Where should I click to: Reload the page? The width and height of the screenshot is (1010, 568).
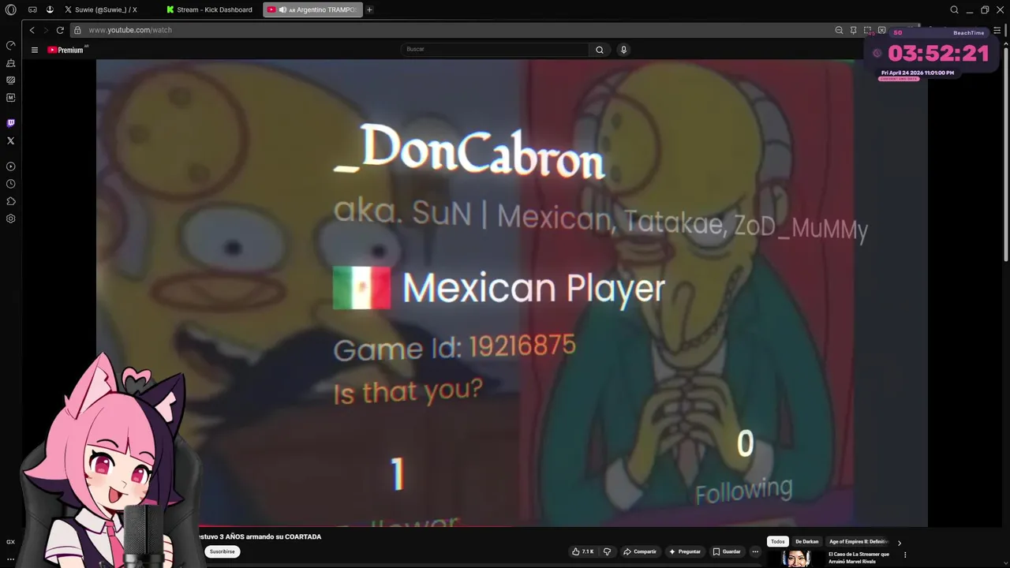tap(60, 30)
